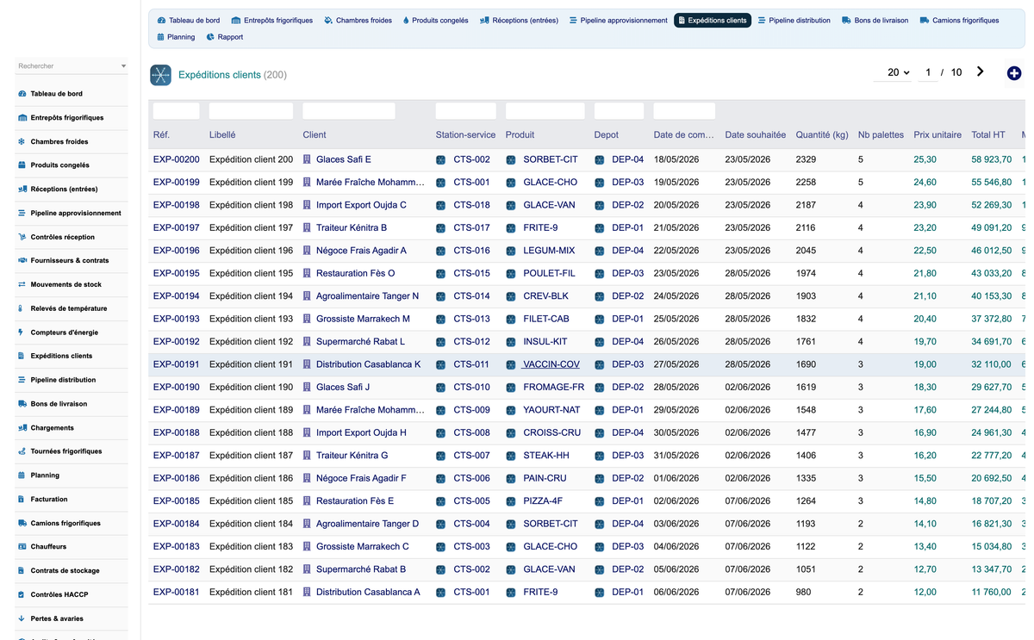Click the Entrepôts frigorifiques sidebar icon
1034x640 pixels.
[22, 118]
